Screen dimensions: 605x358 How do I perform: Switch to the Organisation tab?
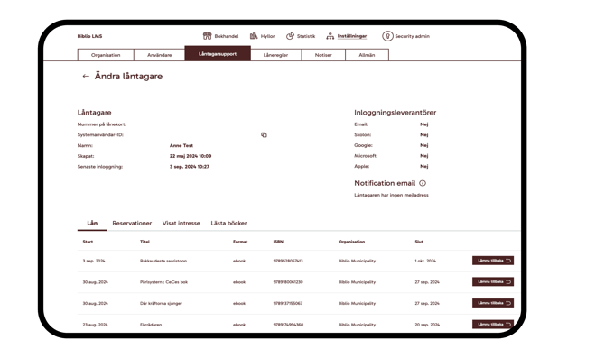click(x=106, y=55)
